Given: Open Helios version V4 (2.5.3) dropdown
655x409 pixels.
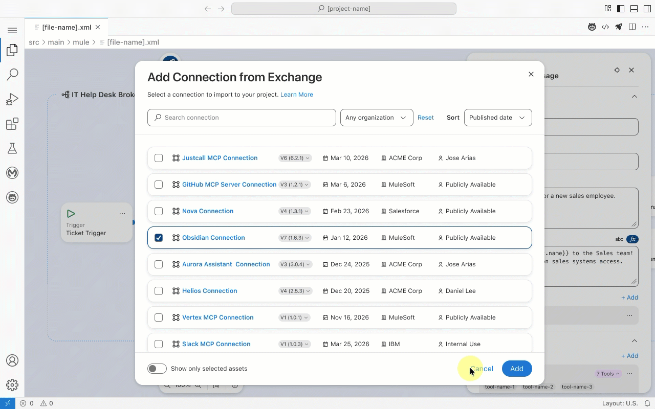Looking at the screenshot, I should pyautogui.click(x=295, y=291).
